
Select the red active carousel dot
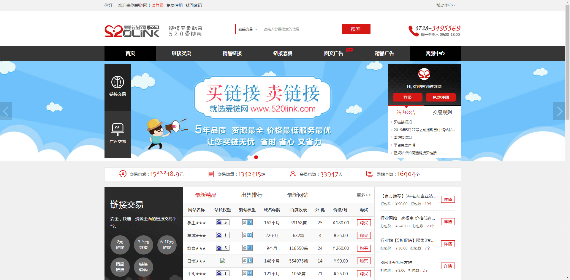[256, 157]
